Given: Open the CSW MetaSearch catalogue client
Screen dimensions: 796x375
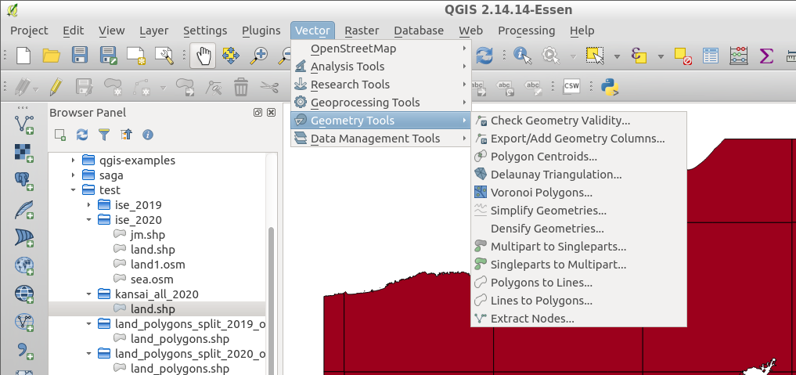Looking at the screenshot, I should [571, 86].
